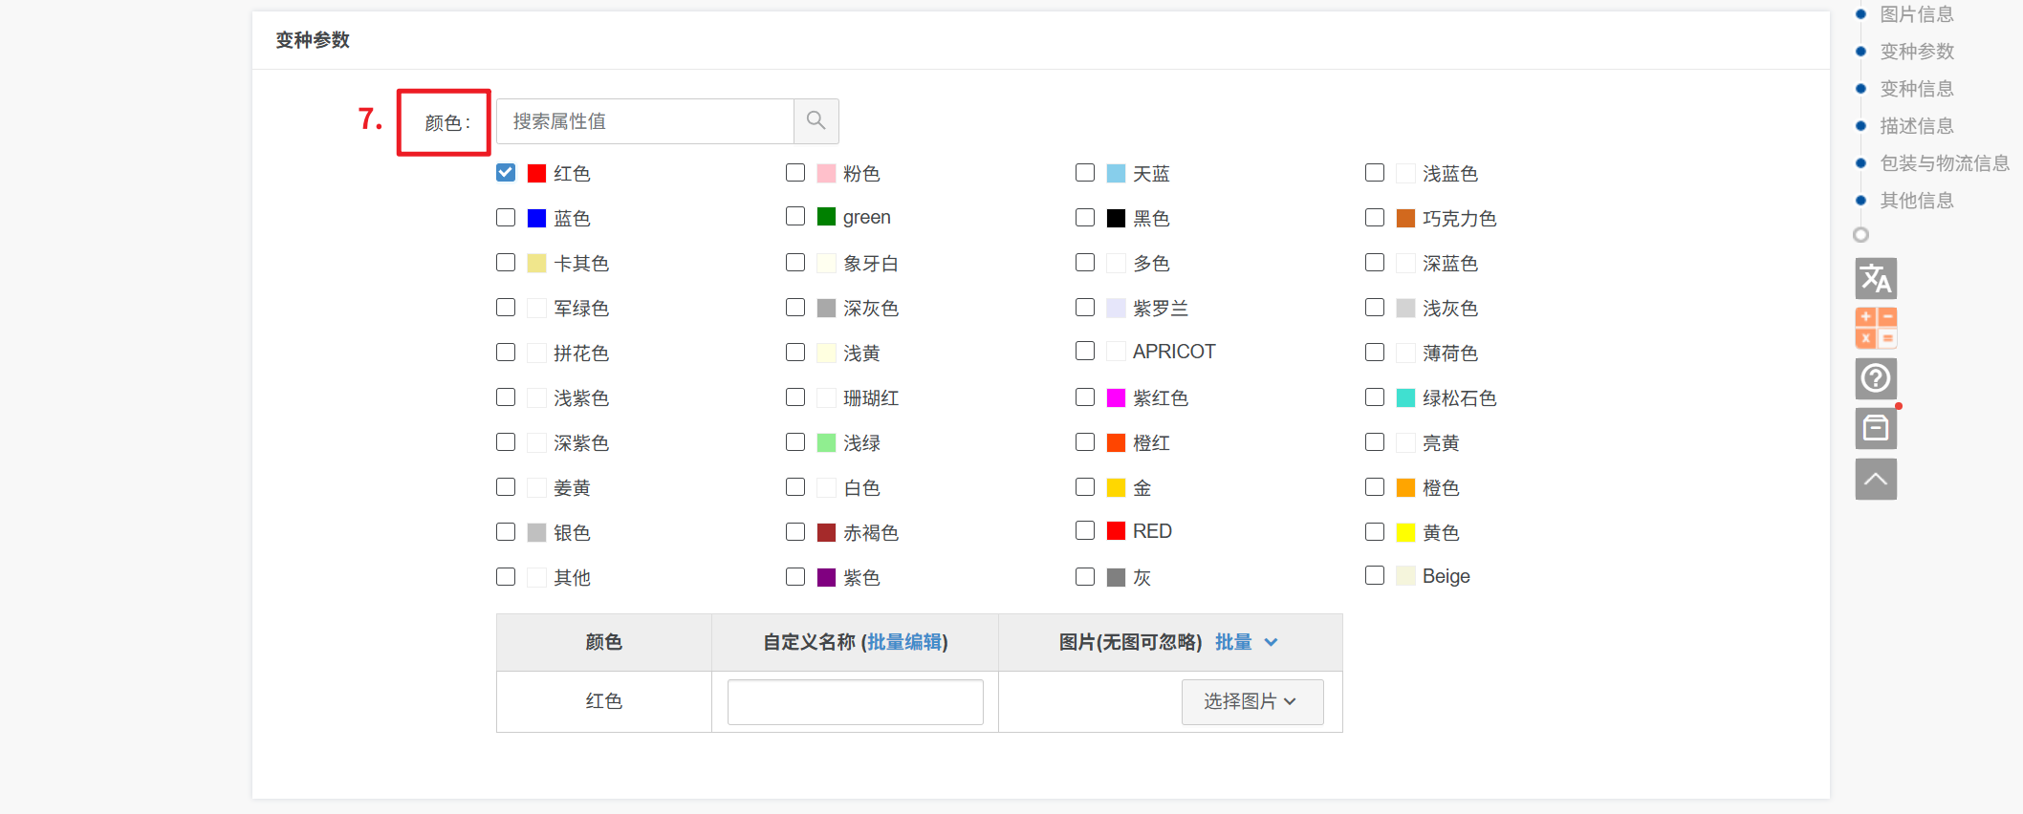This screenshot has width=2023, height=814.
Task: Click the empty circle navigation marker
Action: [x=1860, y=235]
